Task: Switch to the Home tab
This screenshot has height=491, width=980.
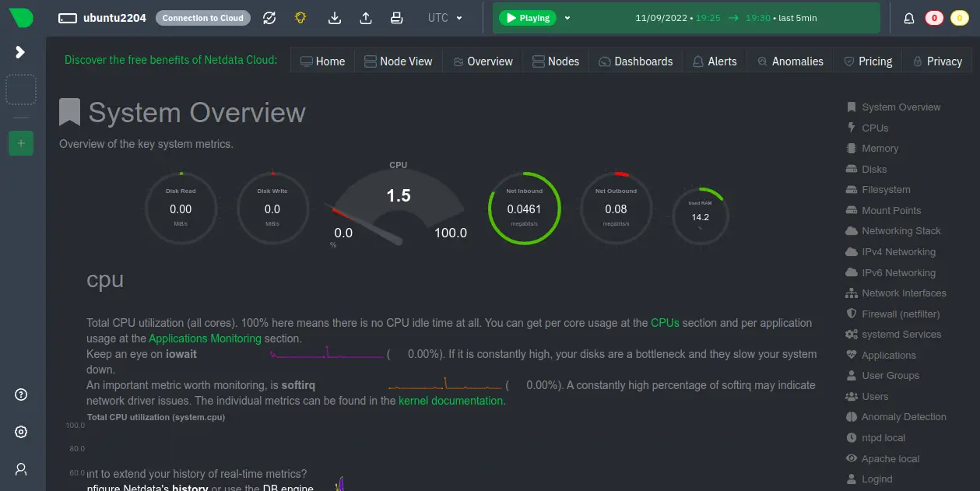Action: pyautogui.click(x=322, y=61)
